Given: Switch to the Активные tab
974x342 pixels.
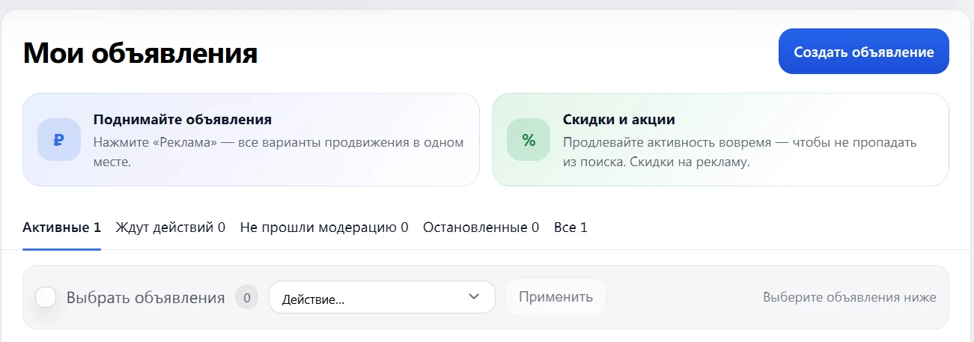Looking at the screenshot, I should [61, 228].
